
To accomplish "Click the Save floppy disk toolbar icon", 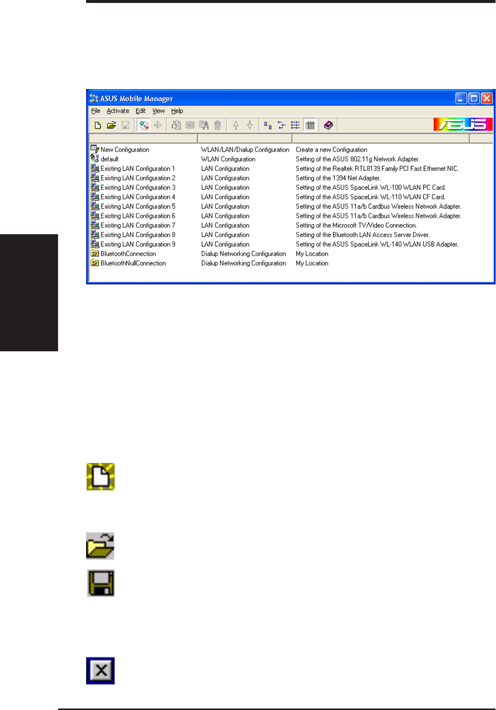I will tap(125, 125).
